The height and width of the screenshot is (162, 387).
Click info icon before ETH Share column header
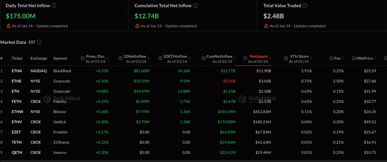pyautogui.click(x=286, y=58)
